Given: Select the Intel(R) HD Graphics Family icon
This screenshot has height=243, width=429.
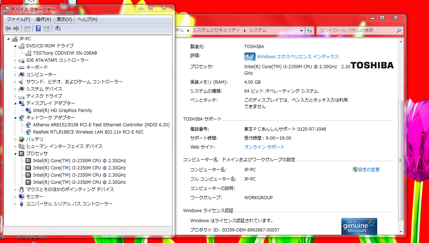Looking at the screenshot, I should [28, 110].
